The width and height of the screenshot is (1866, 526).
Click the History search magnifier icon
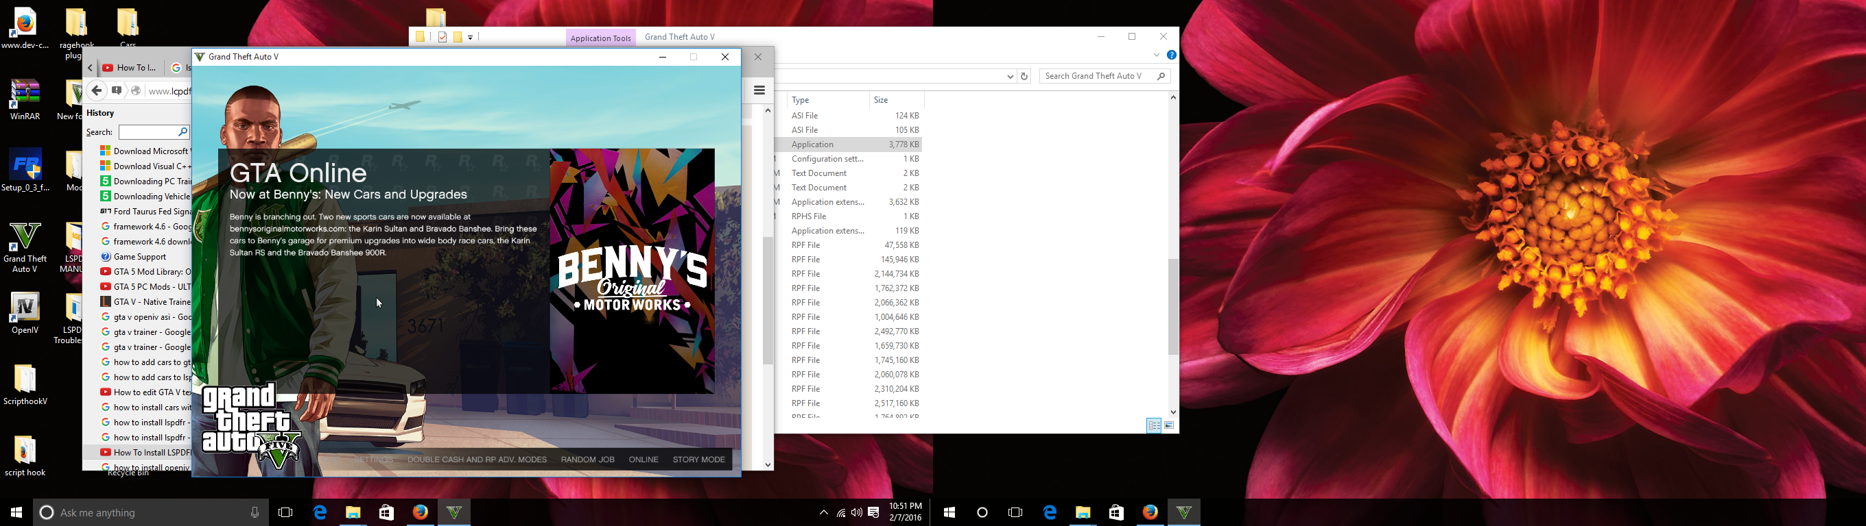click(x=182, y=131)
